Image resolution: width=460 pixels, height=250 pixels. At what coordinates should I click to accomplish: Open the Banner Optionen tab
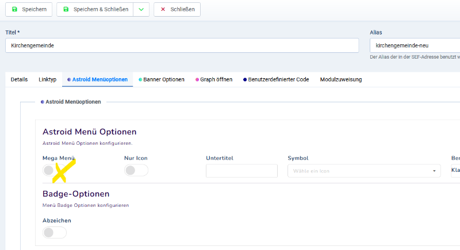[162, 79]
